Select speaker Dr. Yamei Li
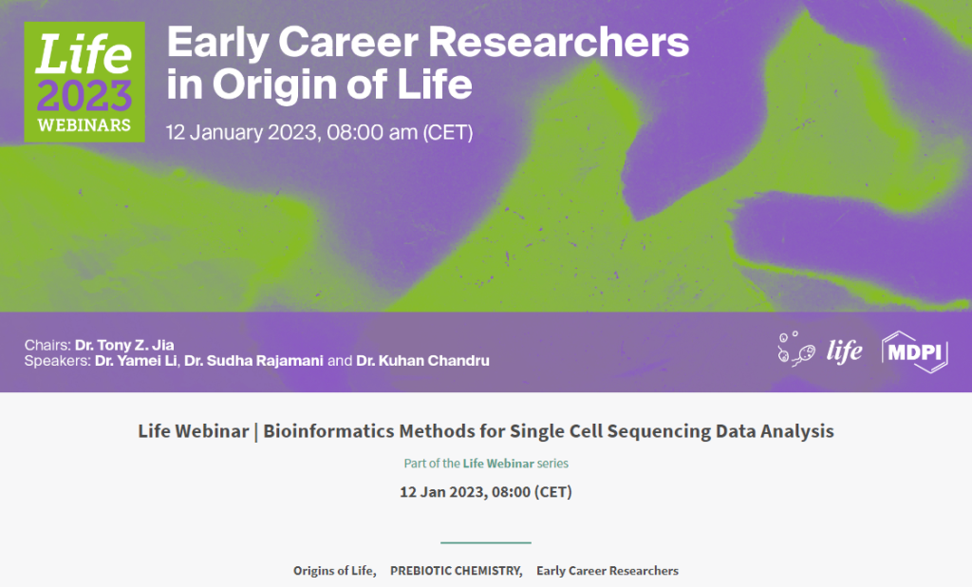Viewport: 972px width, 587px height. click(136, 361)
